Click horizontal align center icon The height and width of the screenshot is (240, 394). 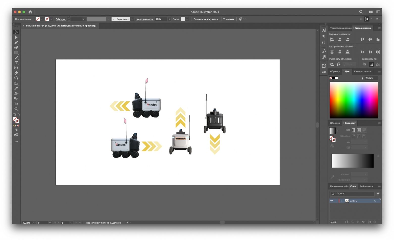tap(340, 40)
